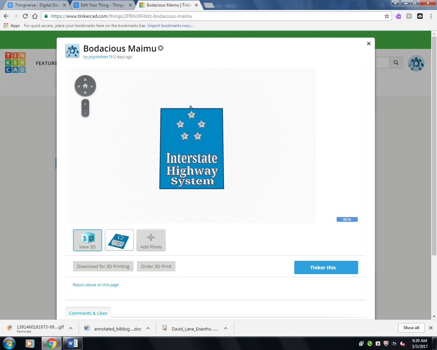Click the user avatar beside the dialog title
437x350 pixels.
pos(72,51)
